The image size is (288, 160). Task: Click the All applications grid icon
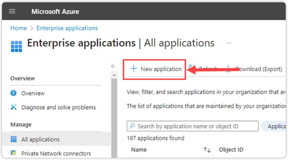tap(13, 139)
